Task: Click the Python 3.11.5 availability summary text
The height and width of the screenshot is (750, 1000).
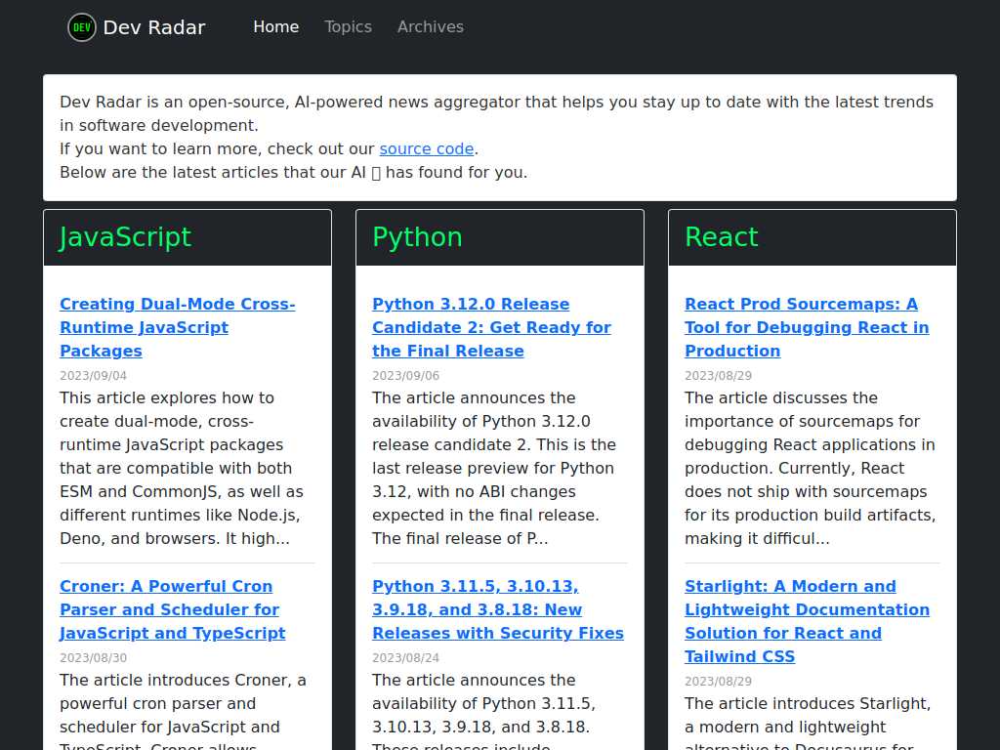Action: coord(484,710)
